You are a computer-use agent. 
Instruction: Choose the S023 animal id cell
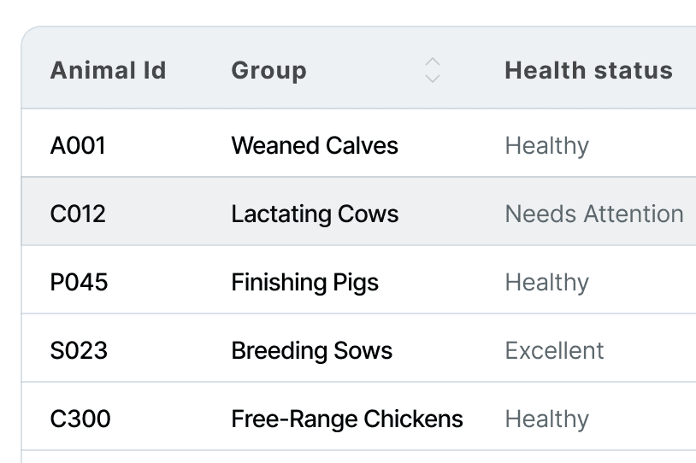[x=79, y=350]
